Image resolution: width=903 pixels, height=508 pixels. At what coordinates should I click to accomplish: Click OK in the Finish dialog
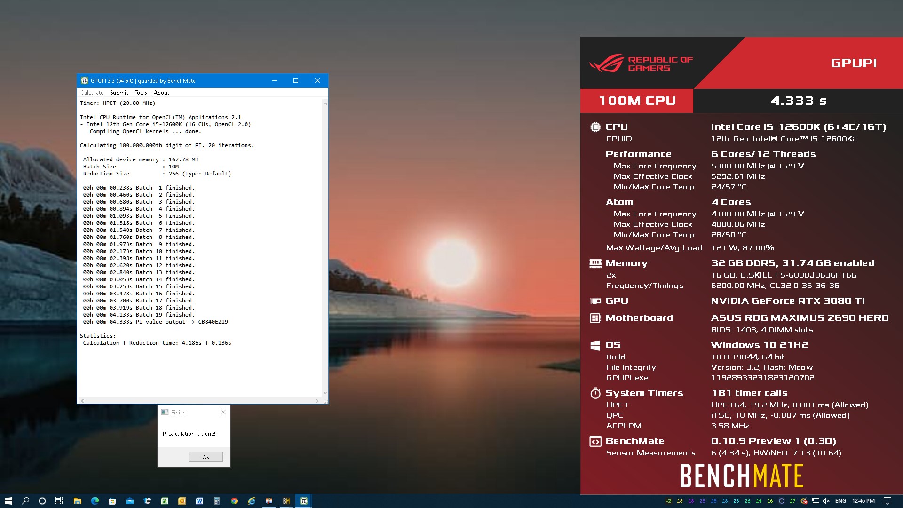[206, 457]
